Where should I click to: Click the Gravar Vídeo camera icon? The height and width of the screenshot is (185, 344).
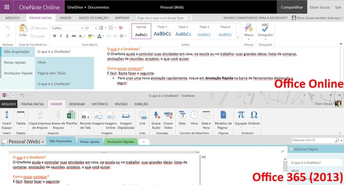[168, 115]
